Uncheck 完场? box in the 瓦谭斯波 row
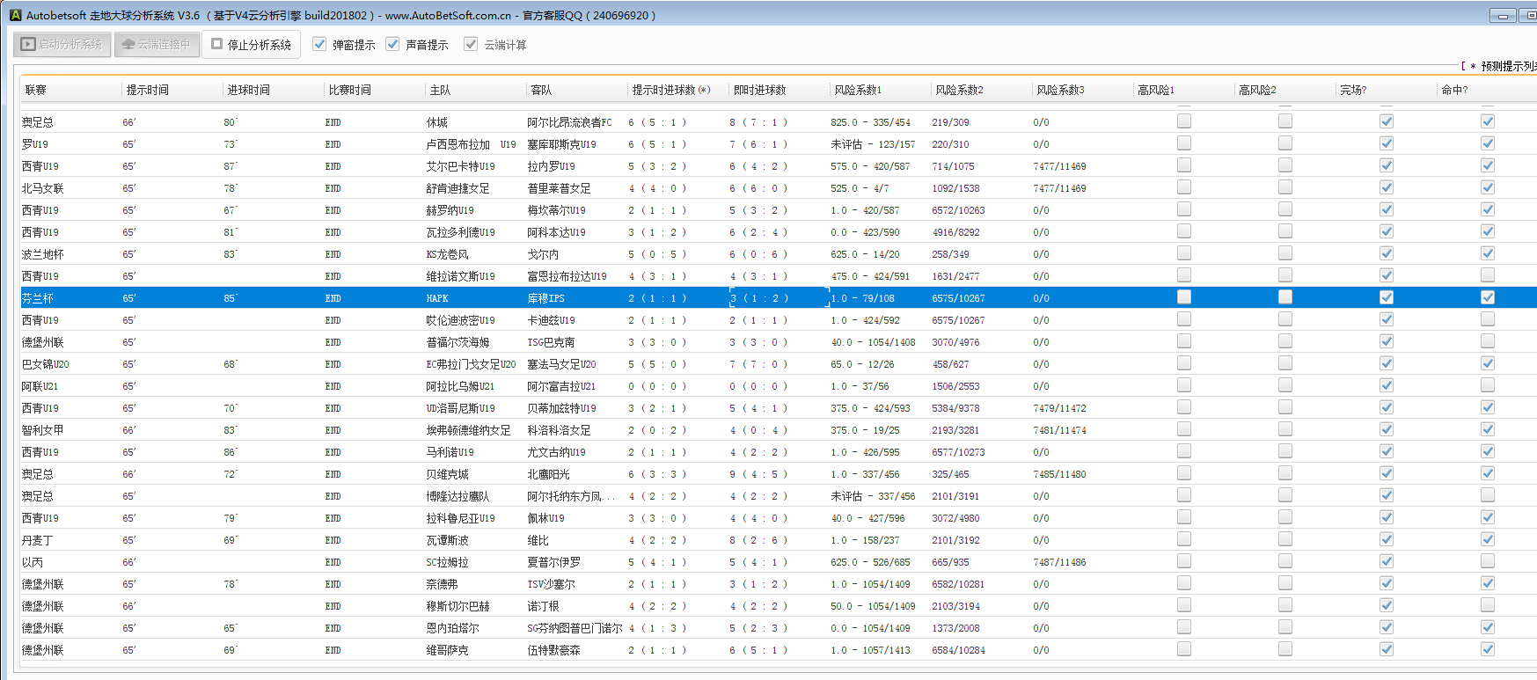1537x680 pixels. click(x=1386, y=539)
